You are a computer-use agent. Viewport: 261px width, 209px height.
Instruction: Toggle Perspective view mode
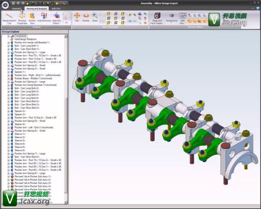coord(172,17)
